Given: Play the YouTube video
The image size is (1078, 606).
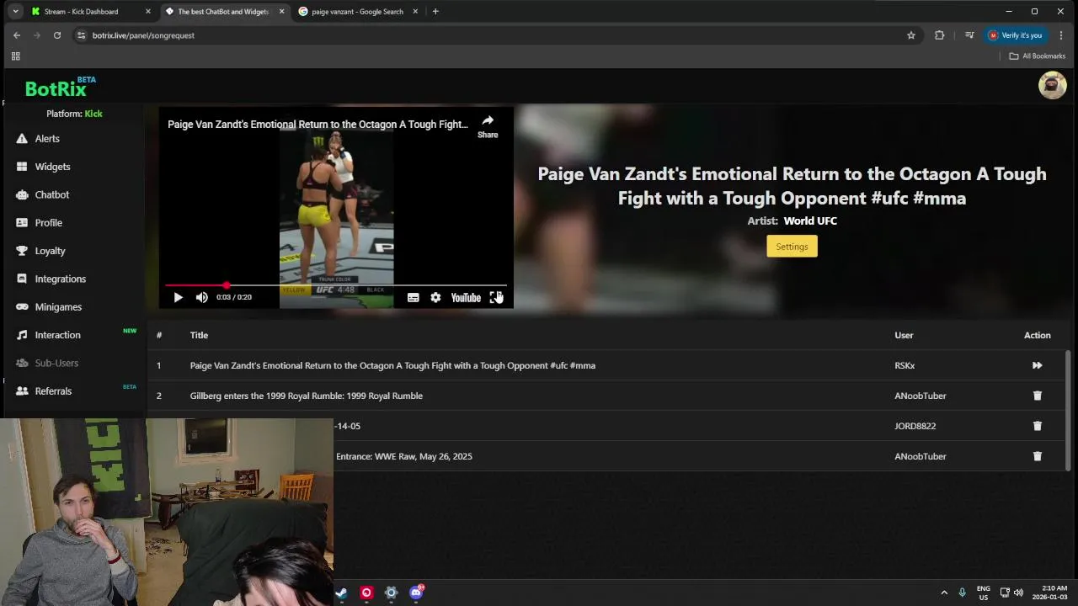Looking at the screenshot, I should [178, 297].
